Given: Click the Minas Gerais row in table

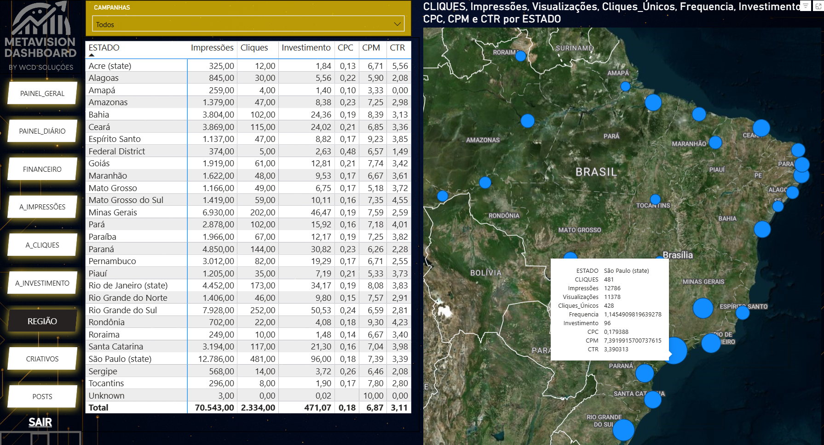Looking at the screenshot, I should tap(113, 213).
